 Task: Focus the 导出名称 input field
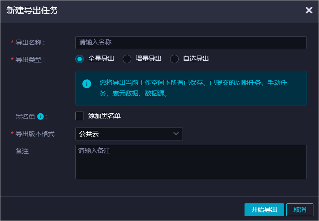pos(190,43)
